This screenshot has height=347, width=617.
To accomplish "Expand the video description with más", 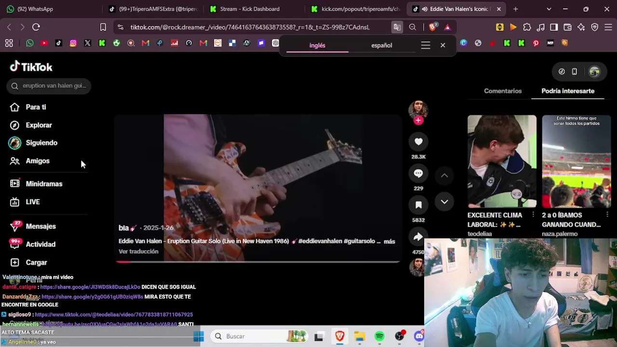I will 389,241.
